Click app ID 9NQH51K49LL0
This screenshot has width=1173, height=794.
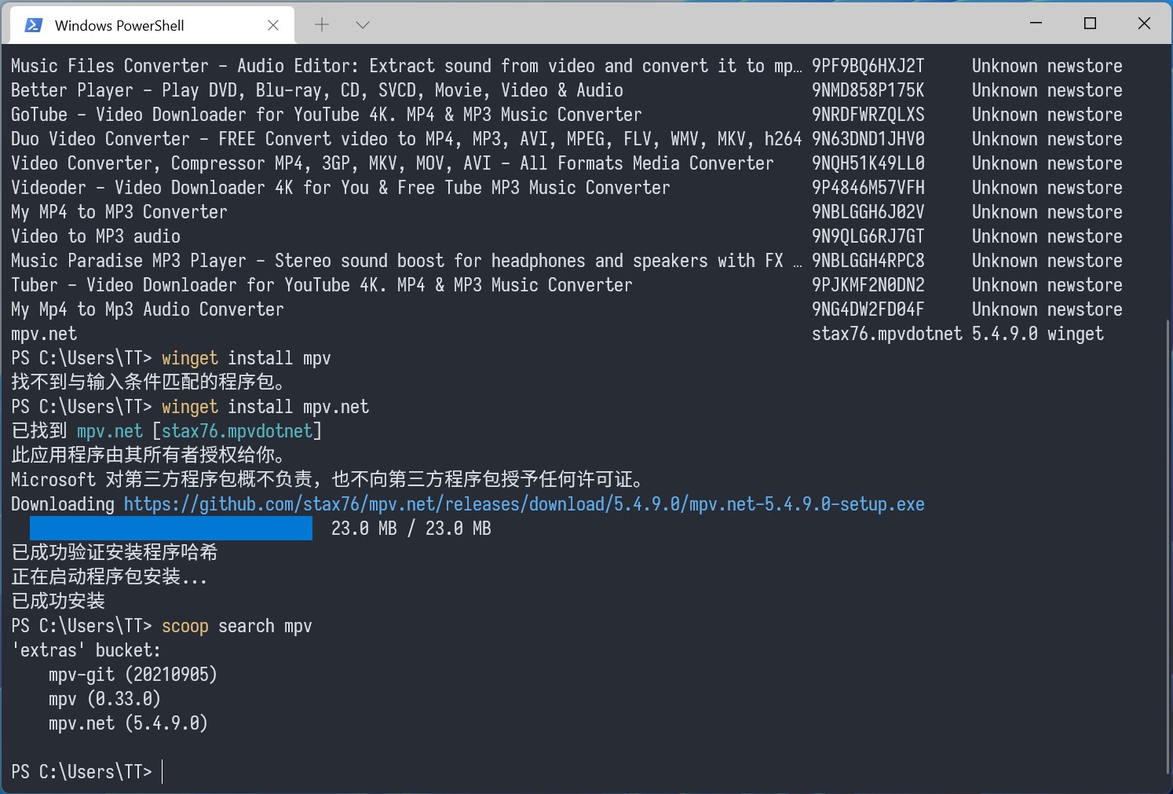pyautogui.click(x=868, y=163)
